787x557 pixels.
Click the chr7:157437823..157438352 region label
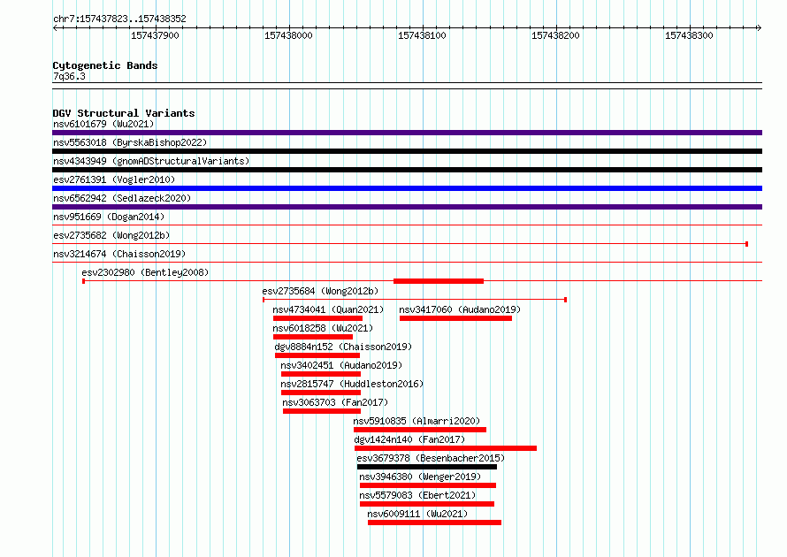[119, 19]
